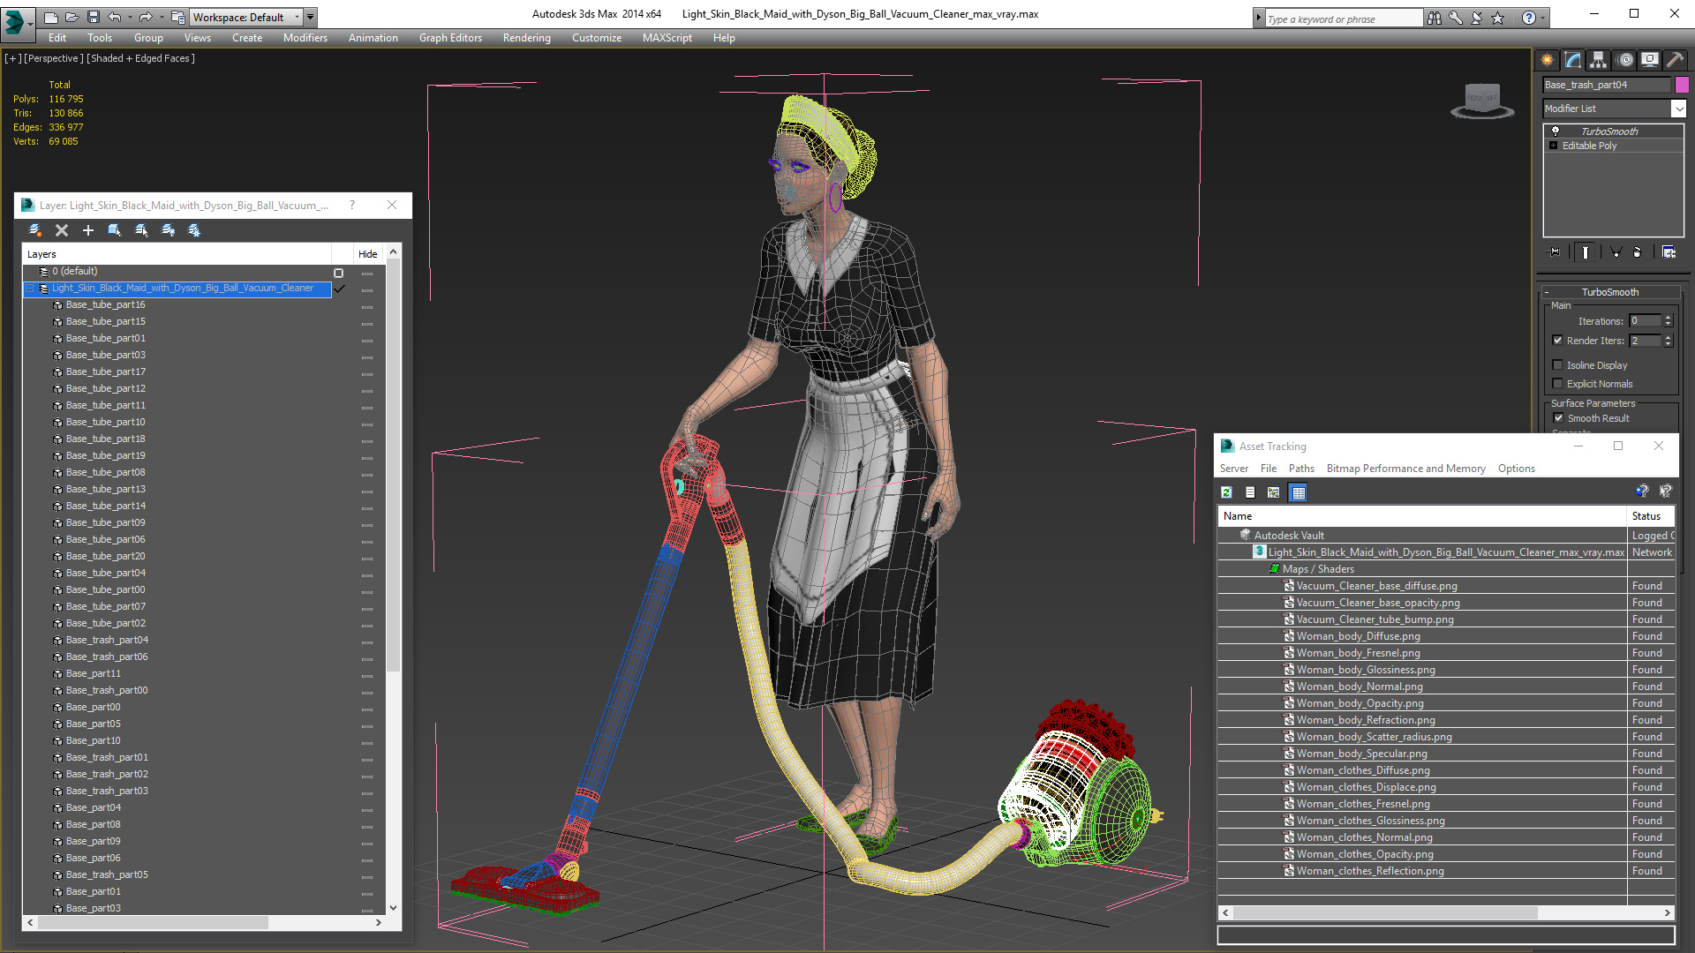Click the object color swatch
The height and width of the screenshot is (953, 1695).
pos(1682,85)
